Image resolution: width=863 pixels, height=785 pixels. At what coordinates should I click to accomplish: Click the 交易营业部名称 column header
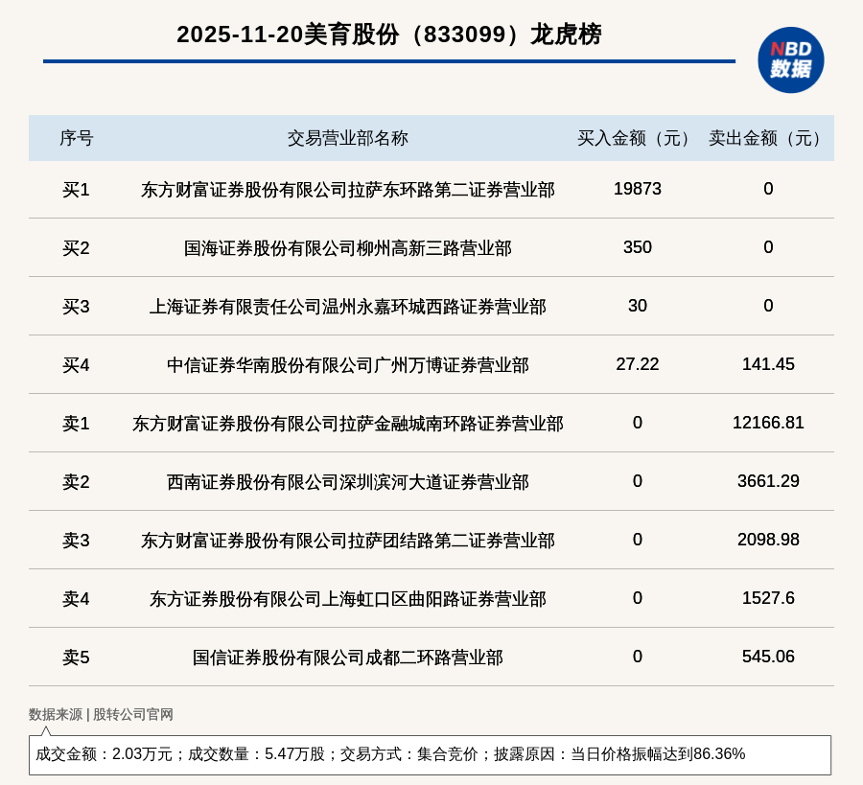pos(347,138)
